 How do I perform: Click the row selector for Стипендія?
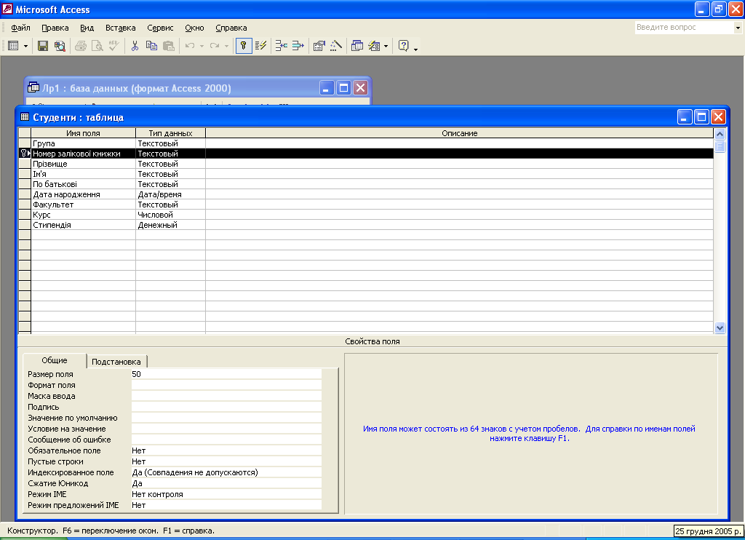(x=25, y=225)
